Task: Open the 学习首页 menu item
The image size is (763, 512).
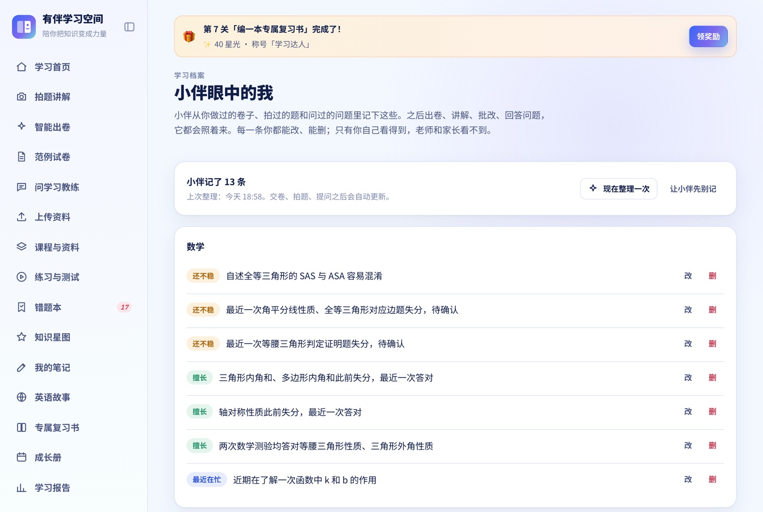Action: point(73,67)
